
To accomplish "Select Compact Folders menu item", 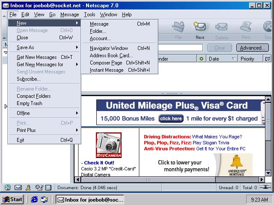I will pyautogui.click(x=45, y=96).
